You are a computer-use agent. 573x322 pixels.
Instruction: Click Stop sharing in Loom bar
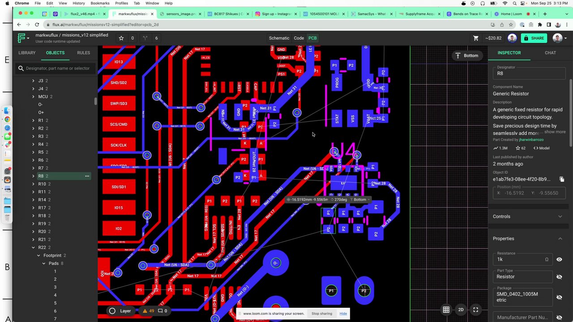point(321,314)
